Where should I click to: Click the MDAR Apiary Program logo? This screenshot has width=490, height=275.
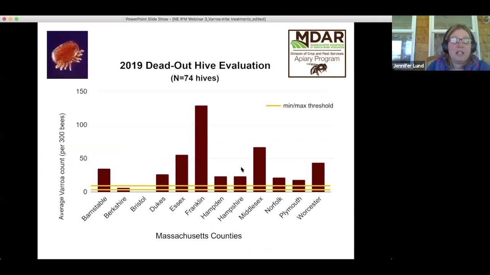coord(317,53)
